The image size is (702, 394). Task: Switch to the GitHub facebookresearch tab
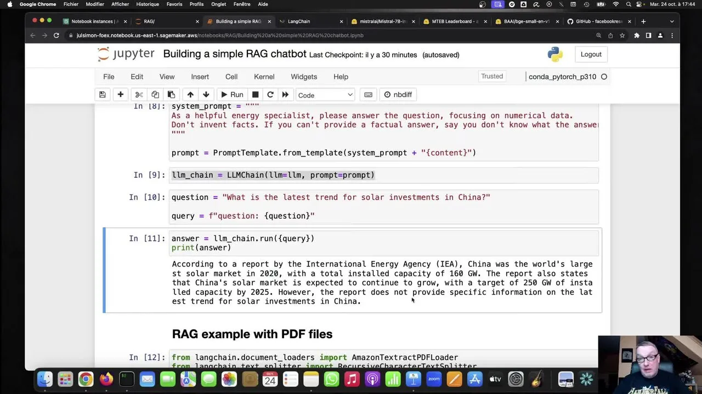click(598, 21)
